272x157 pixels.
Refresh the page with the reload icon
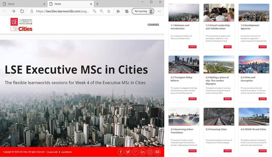(x=22, y=11)
